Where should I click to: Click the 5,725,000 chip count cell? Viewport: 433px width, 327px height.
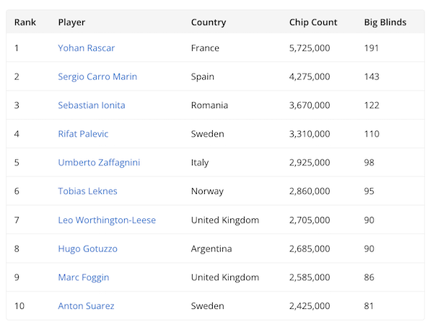pos(310,48)
